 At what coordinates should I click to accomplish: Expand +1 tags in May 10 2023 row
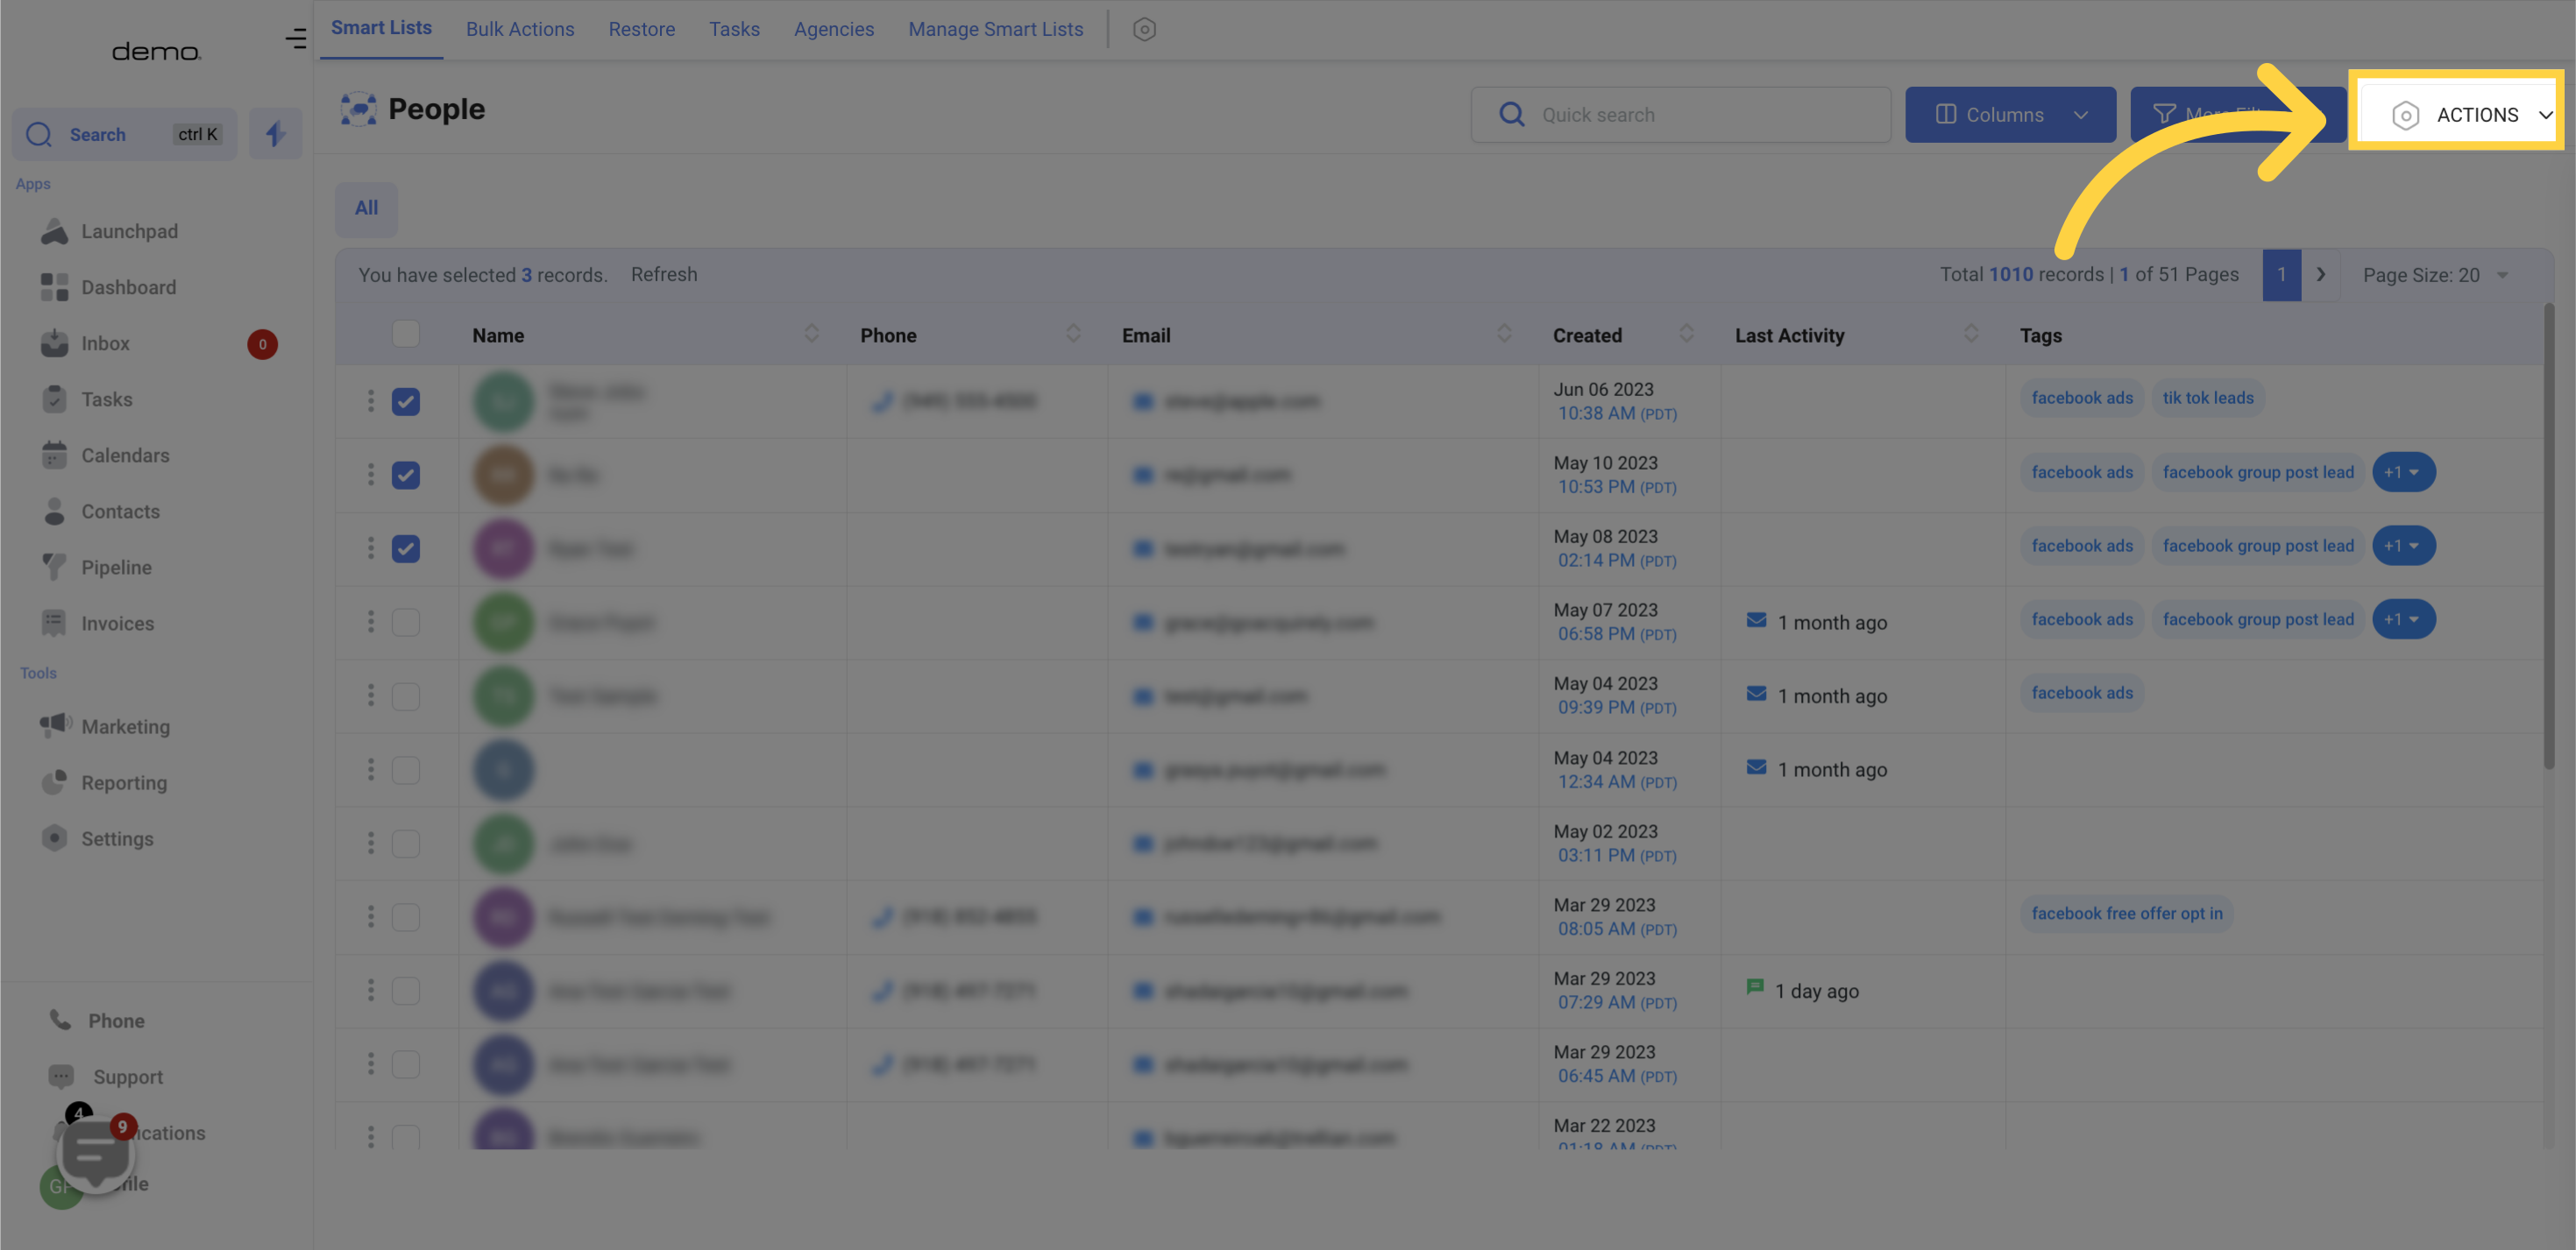(x=2403, y=471)
